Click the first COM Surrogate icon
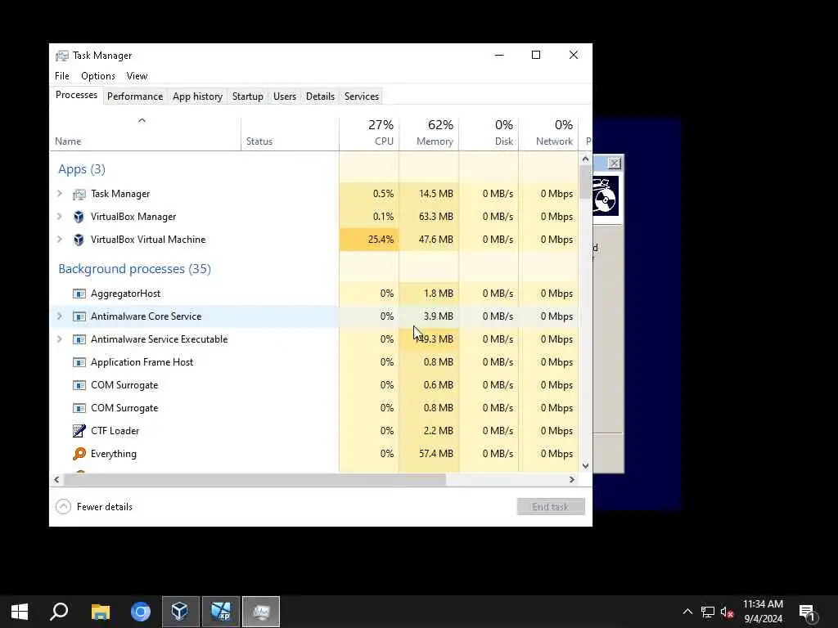 click(79, 386)
